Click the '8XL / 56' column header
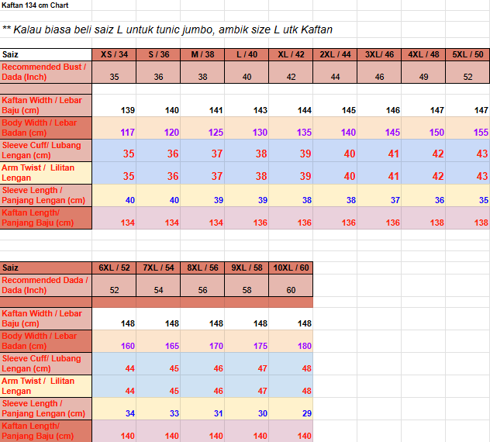Viewport: 490px width, 442px height. (x=202, y=268)
